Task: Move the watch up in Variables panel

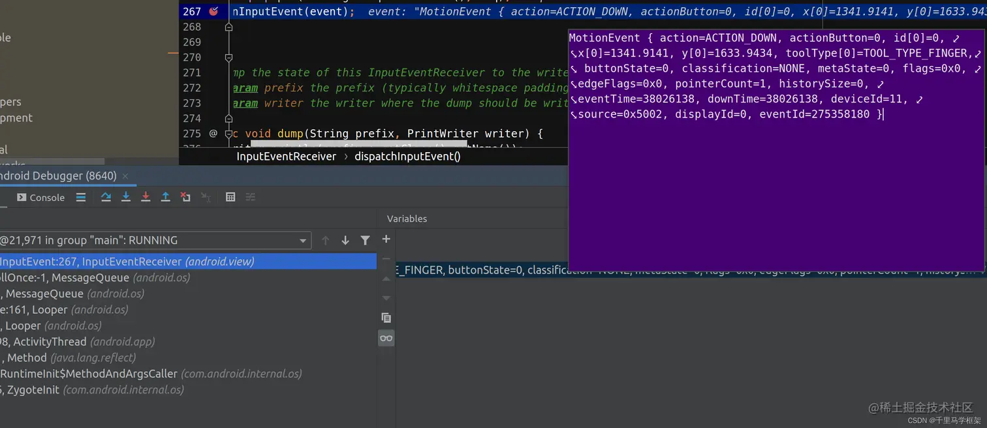Action: click(x=386, y=279)
